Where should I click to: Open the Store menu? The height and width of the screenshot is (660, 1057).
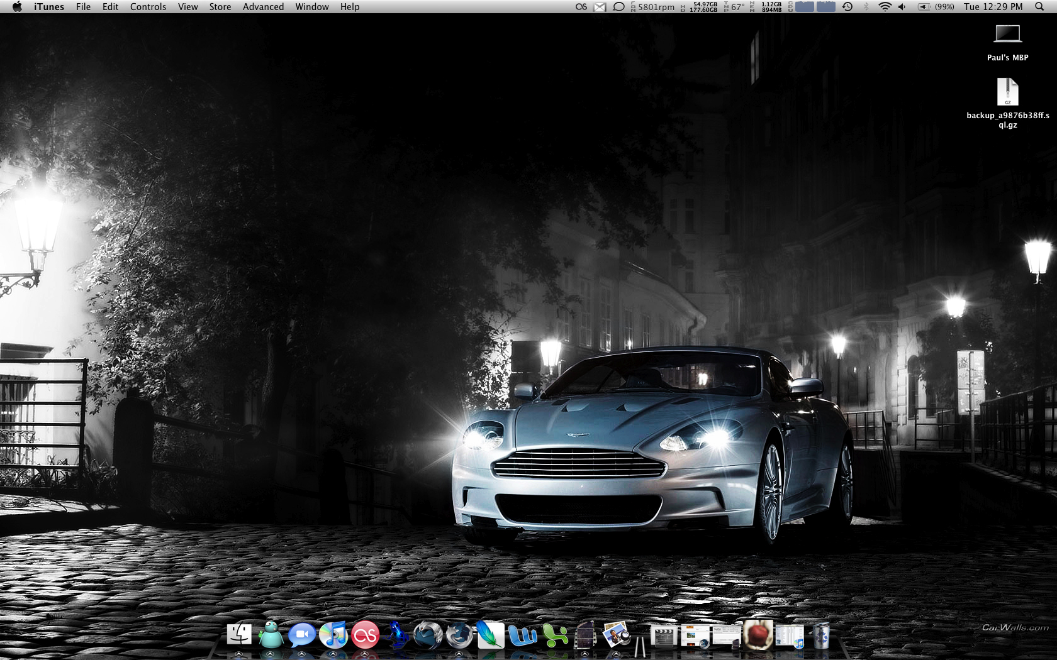[x=220, y=7]
